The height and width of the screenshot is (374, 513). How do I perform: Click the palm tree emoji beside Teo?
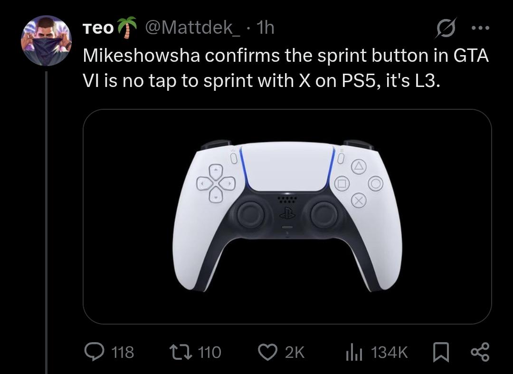(x=127, y=28)
